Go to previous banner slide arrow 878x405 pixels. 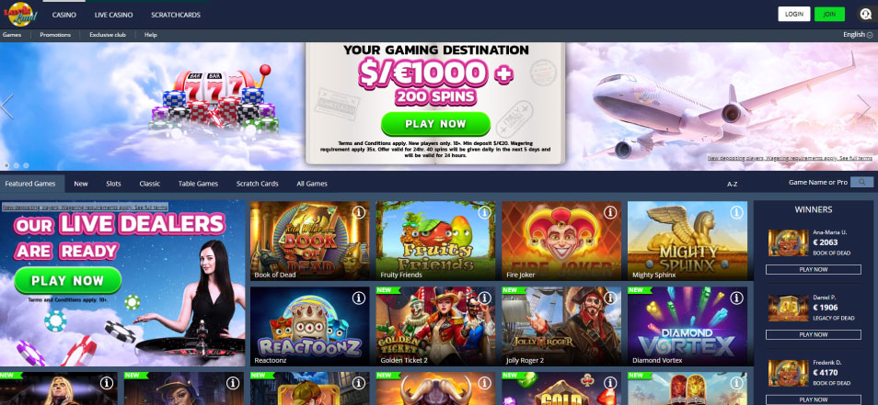coord(7,107)
